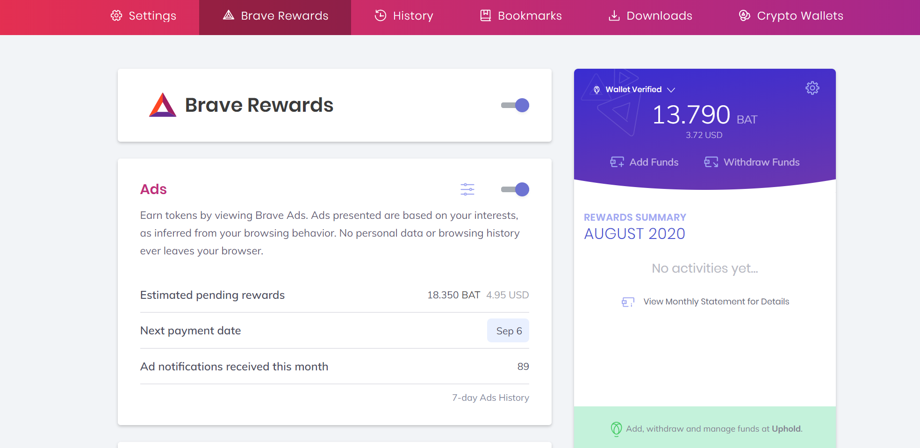Click the Estimated pending rewards label
The height and width of the screenshot is (448, 920).
[212, 295]
